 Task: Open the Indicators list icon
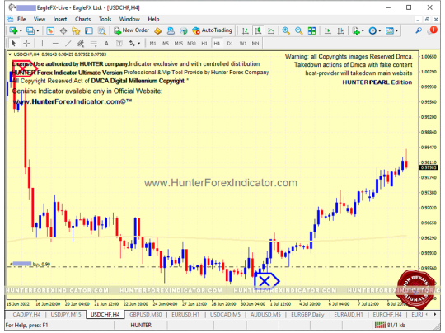click(x=356, y=30)
